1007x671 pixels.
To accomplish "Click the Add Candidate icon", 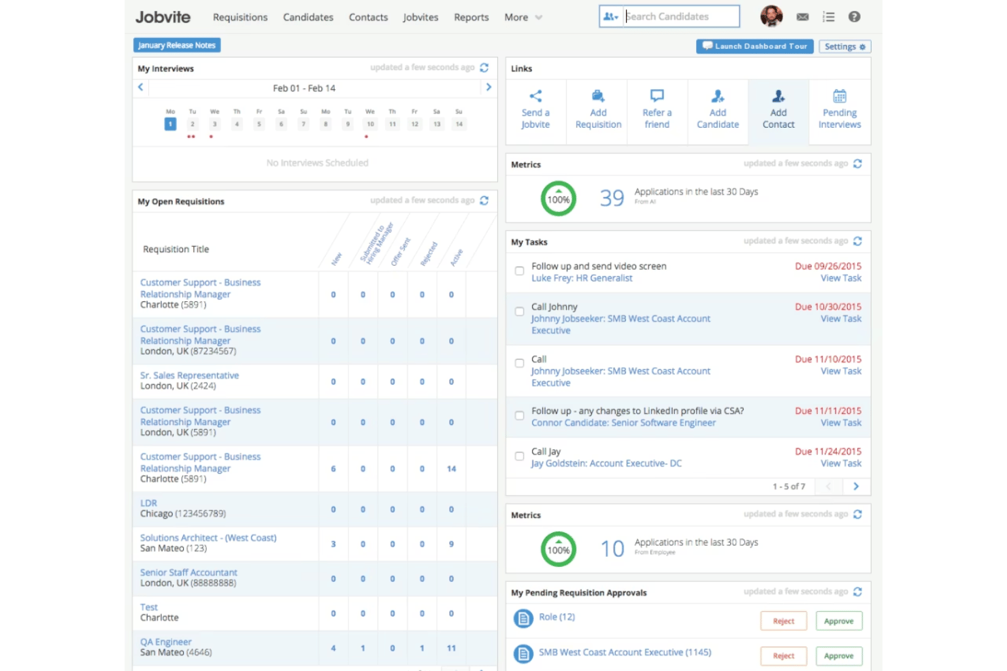I will 718,96.
